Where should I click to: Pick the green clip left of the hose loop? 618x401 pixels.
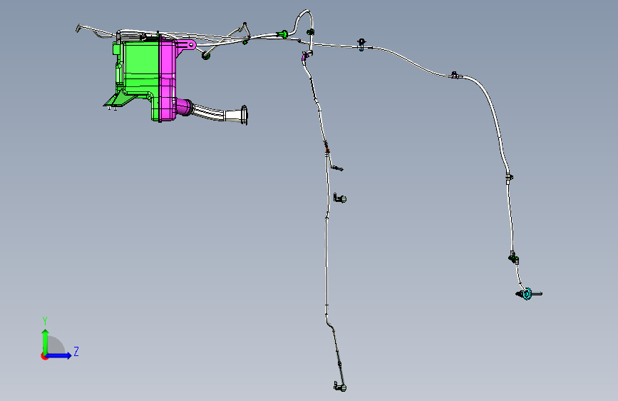(282, 34)
